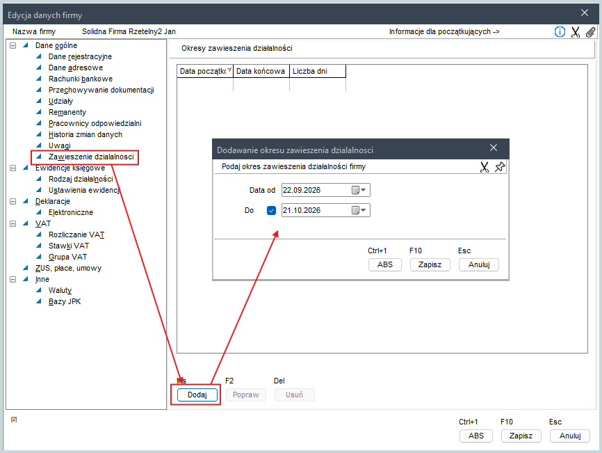Click Anuluj in the suspension dialog

(x=479, y=264)
